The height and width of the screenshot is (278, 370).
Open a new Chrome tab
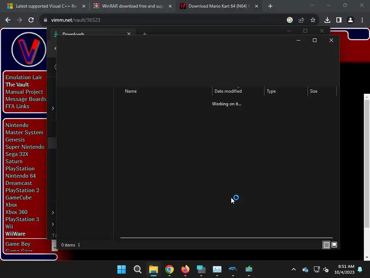point(270,6)
